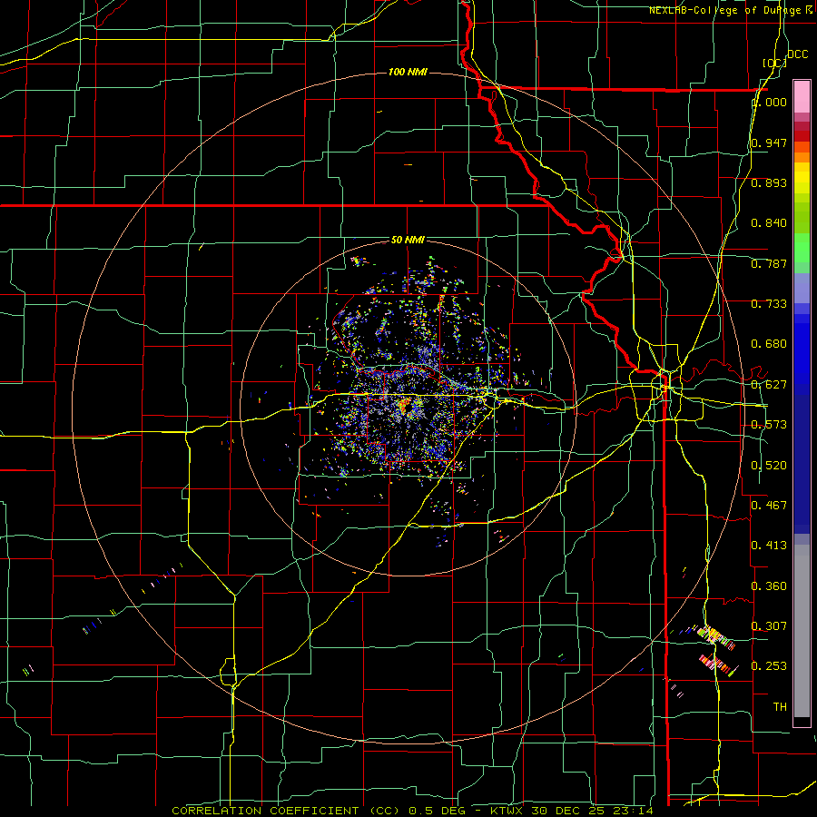Pick the red legend color near 0.947
Screen dimensions: 817x817
click(x=802, y=136)
